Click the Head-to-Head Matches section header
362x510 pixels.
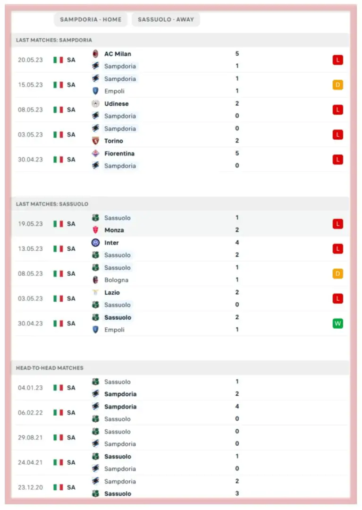click(50, 368)
